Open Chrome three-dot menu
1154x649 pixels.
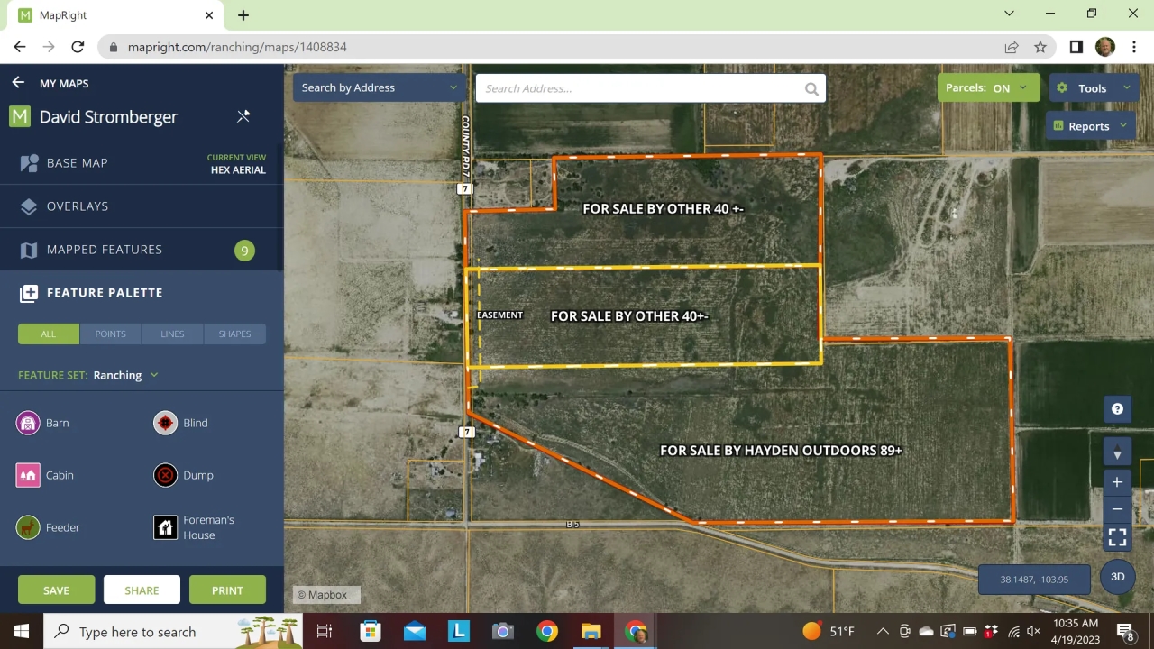point(1133,47)
